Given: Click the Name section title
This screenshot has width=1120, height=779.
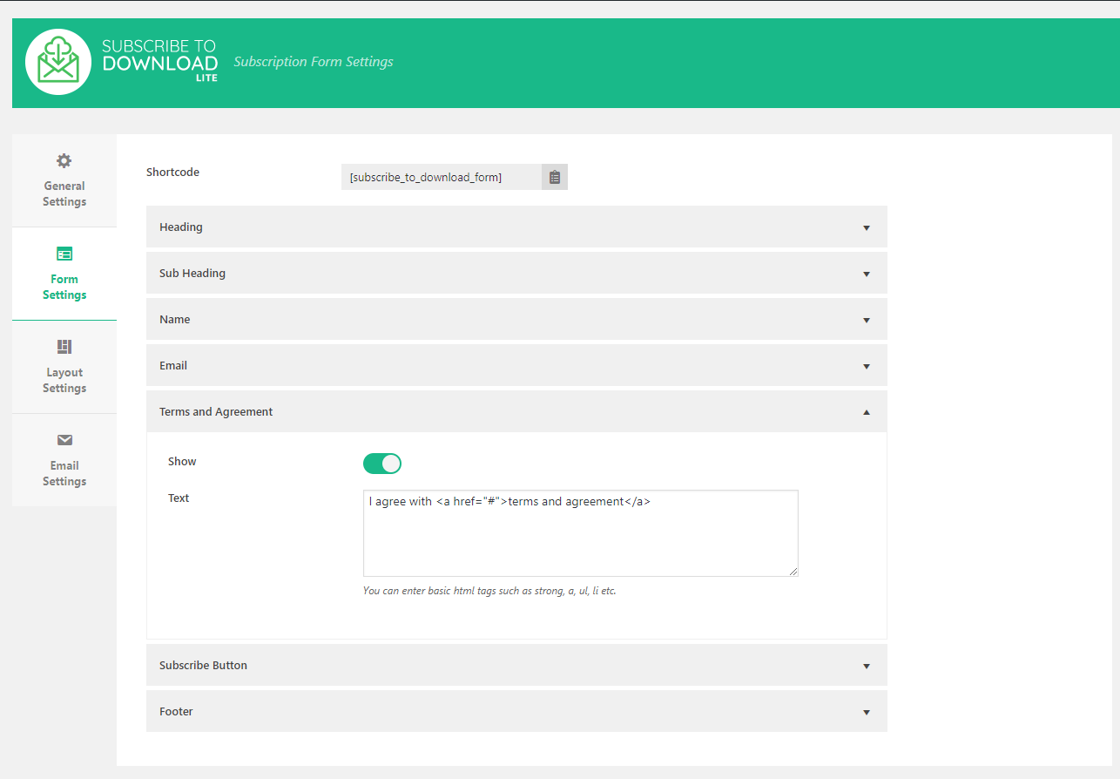Looking at the screenshot, I should pyautogui.click(x=175, y=319).
